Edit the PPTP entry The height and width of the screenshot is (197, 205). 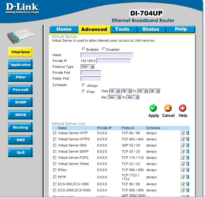[x=182, y=177]
